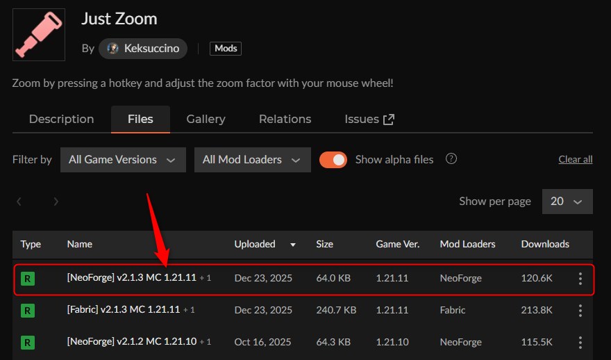Click the Mods category tag
This screenshot has width=611, height=360.
tap(226, 49)
